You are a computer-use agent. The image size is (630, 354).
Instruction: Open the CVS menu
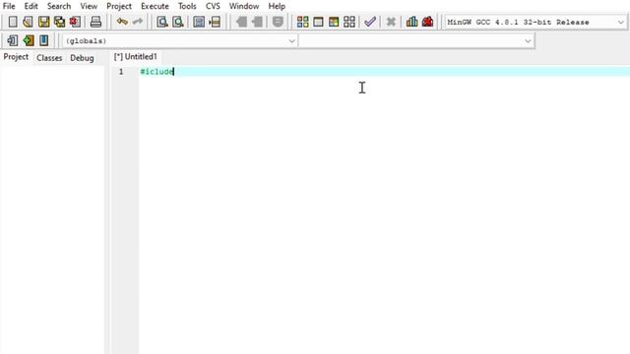click(x=213, y=6)
